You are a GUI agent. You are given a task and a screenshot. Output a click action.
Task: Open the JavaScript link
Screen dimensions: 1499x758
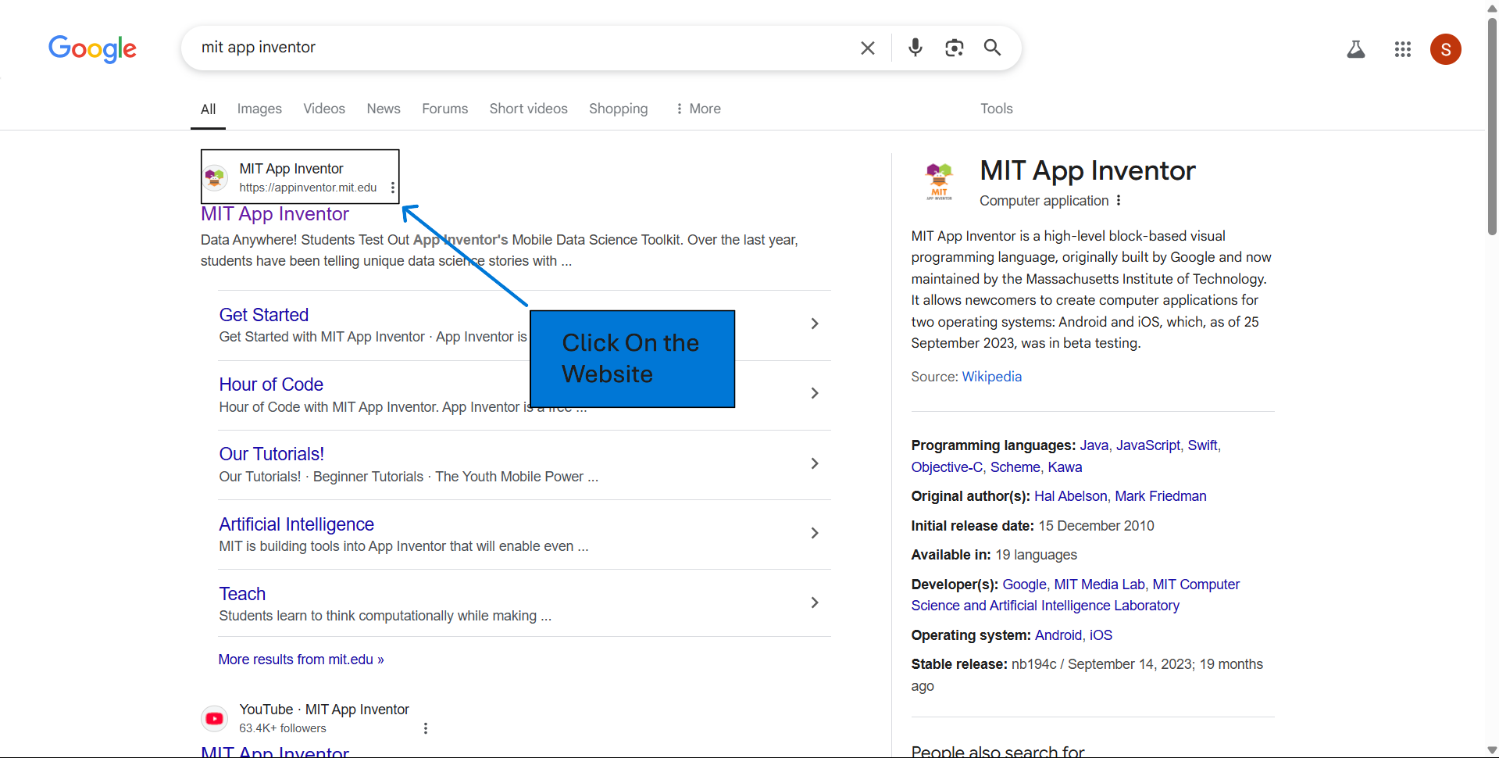click(1147, 445)
